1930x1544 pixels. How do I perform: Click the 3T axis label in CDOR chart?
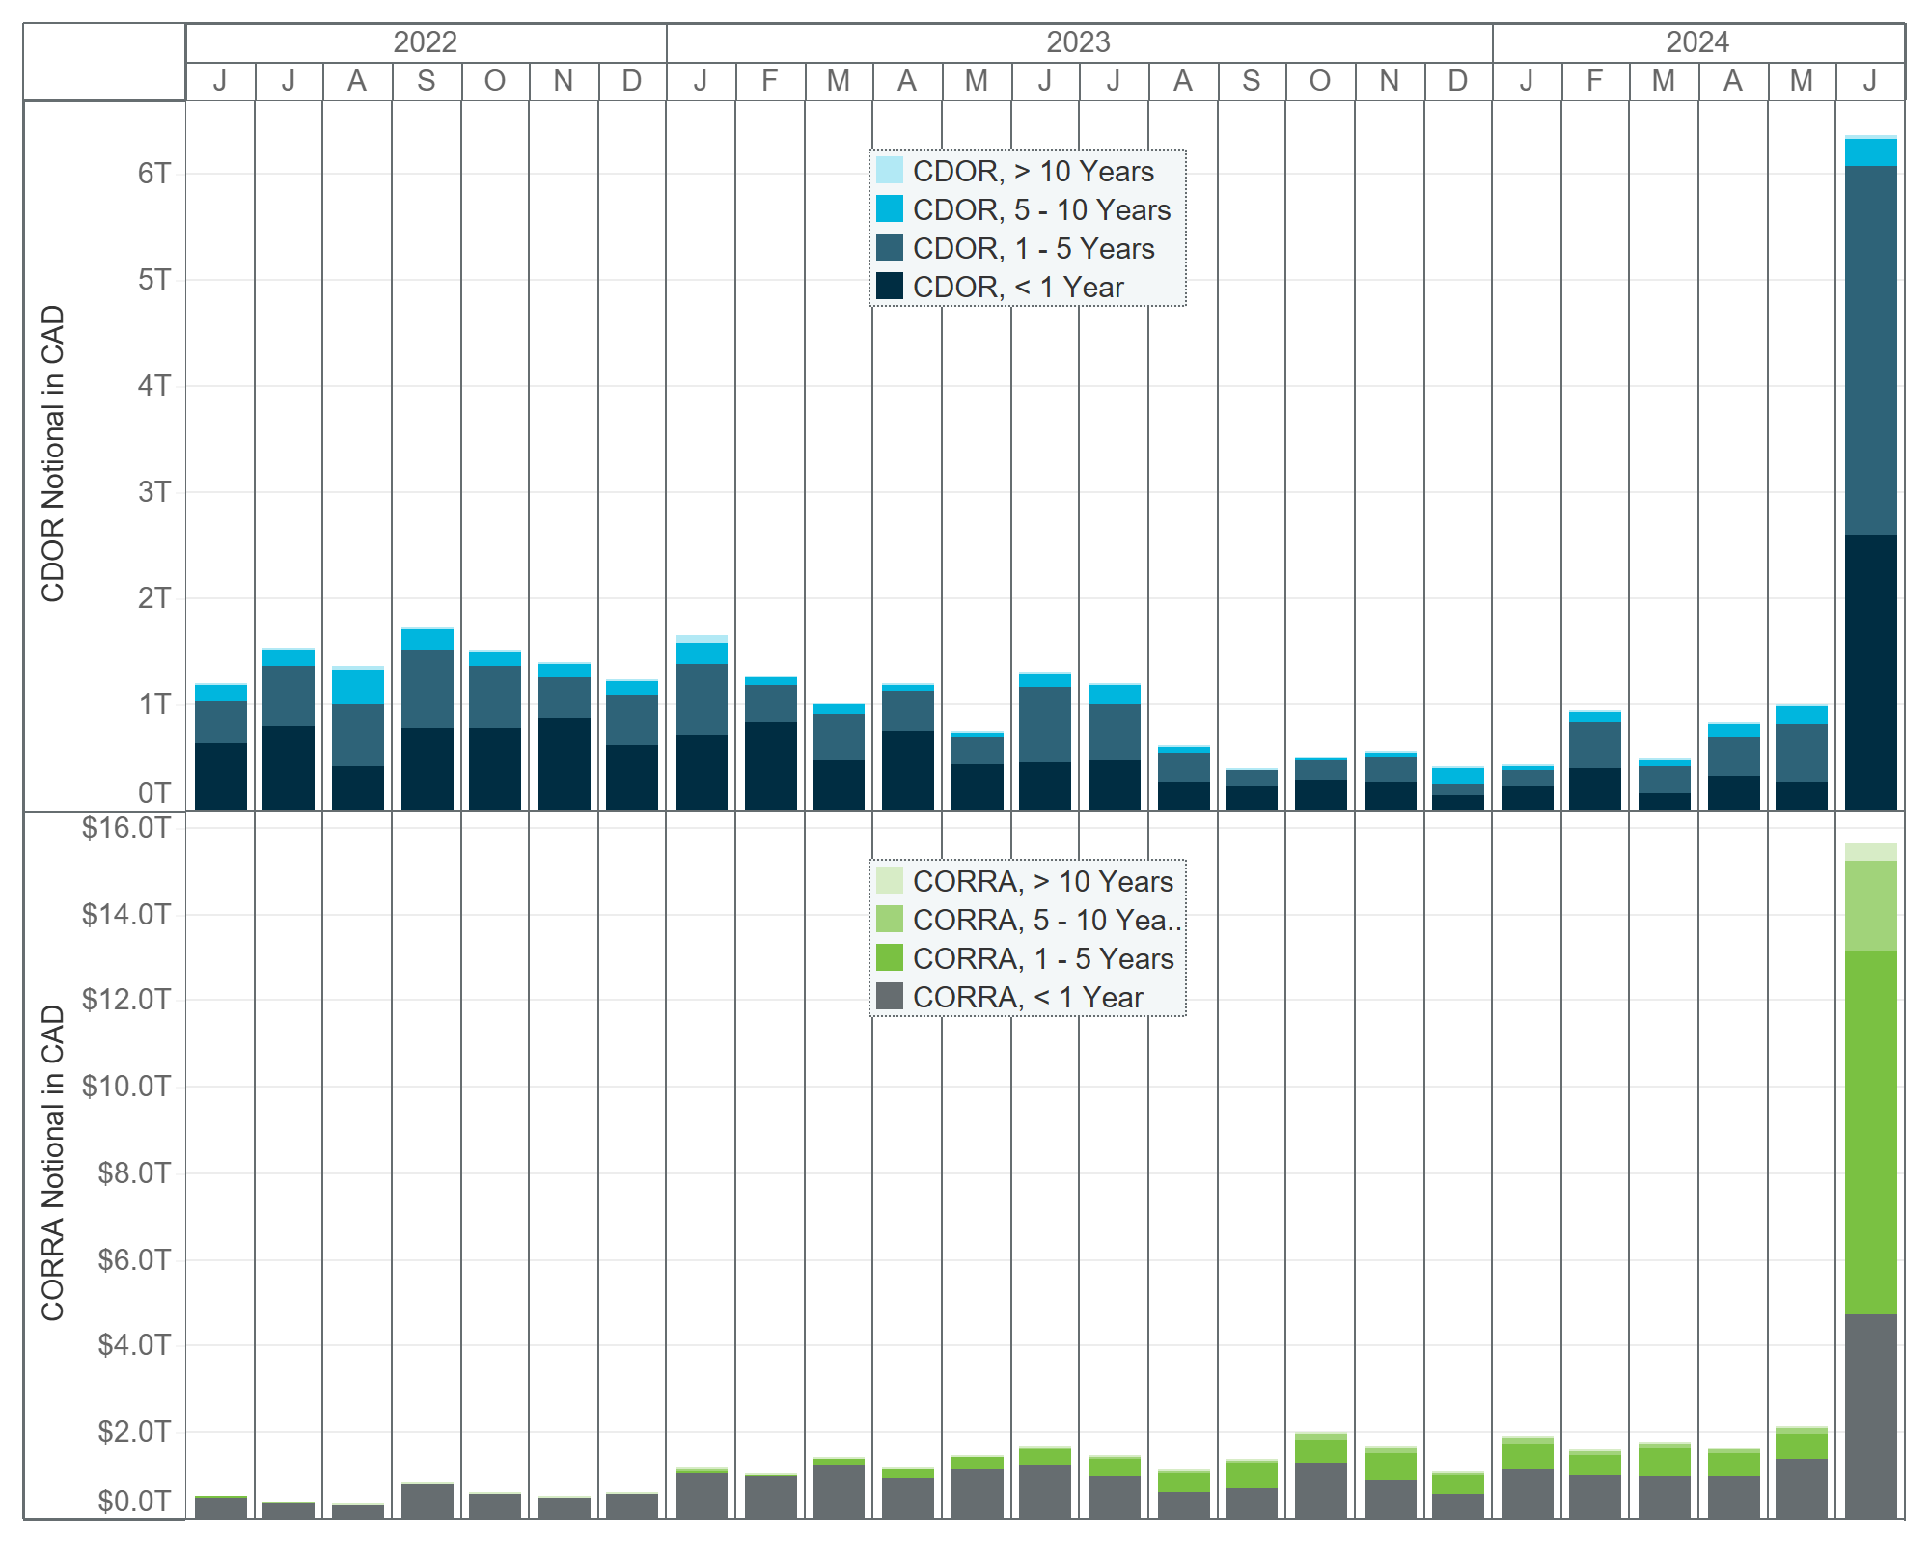click(154, 492)
